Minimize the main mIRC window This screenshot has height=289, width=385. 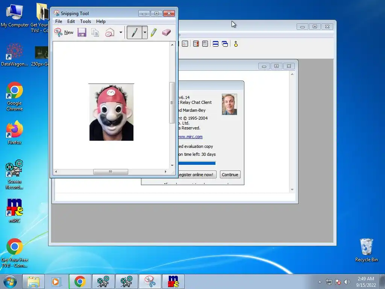tap(302, 27)
